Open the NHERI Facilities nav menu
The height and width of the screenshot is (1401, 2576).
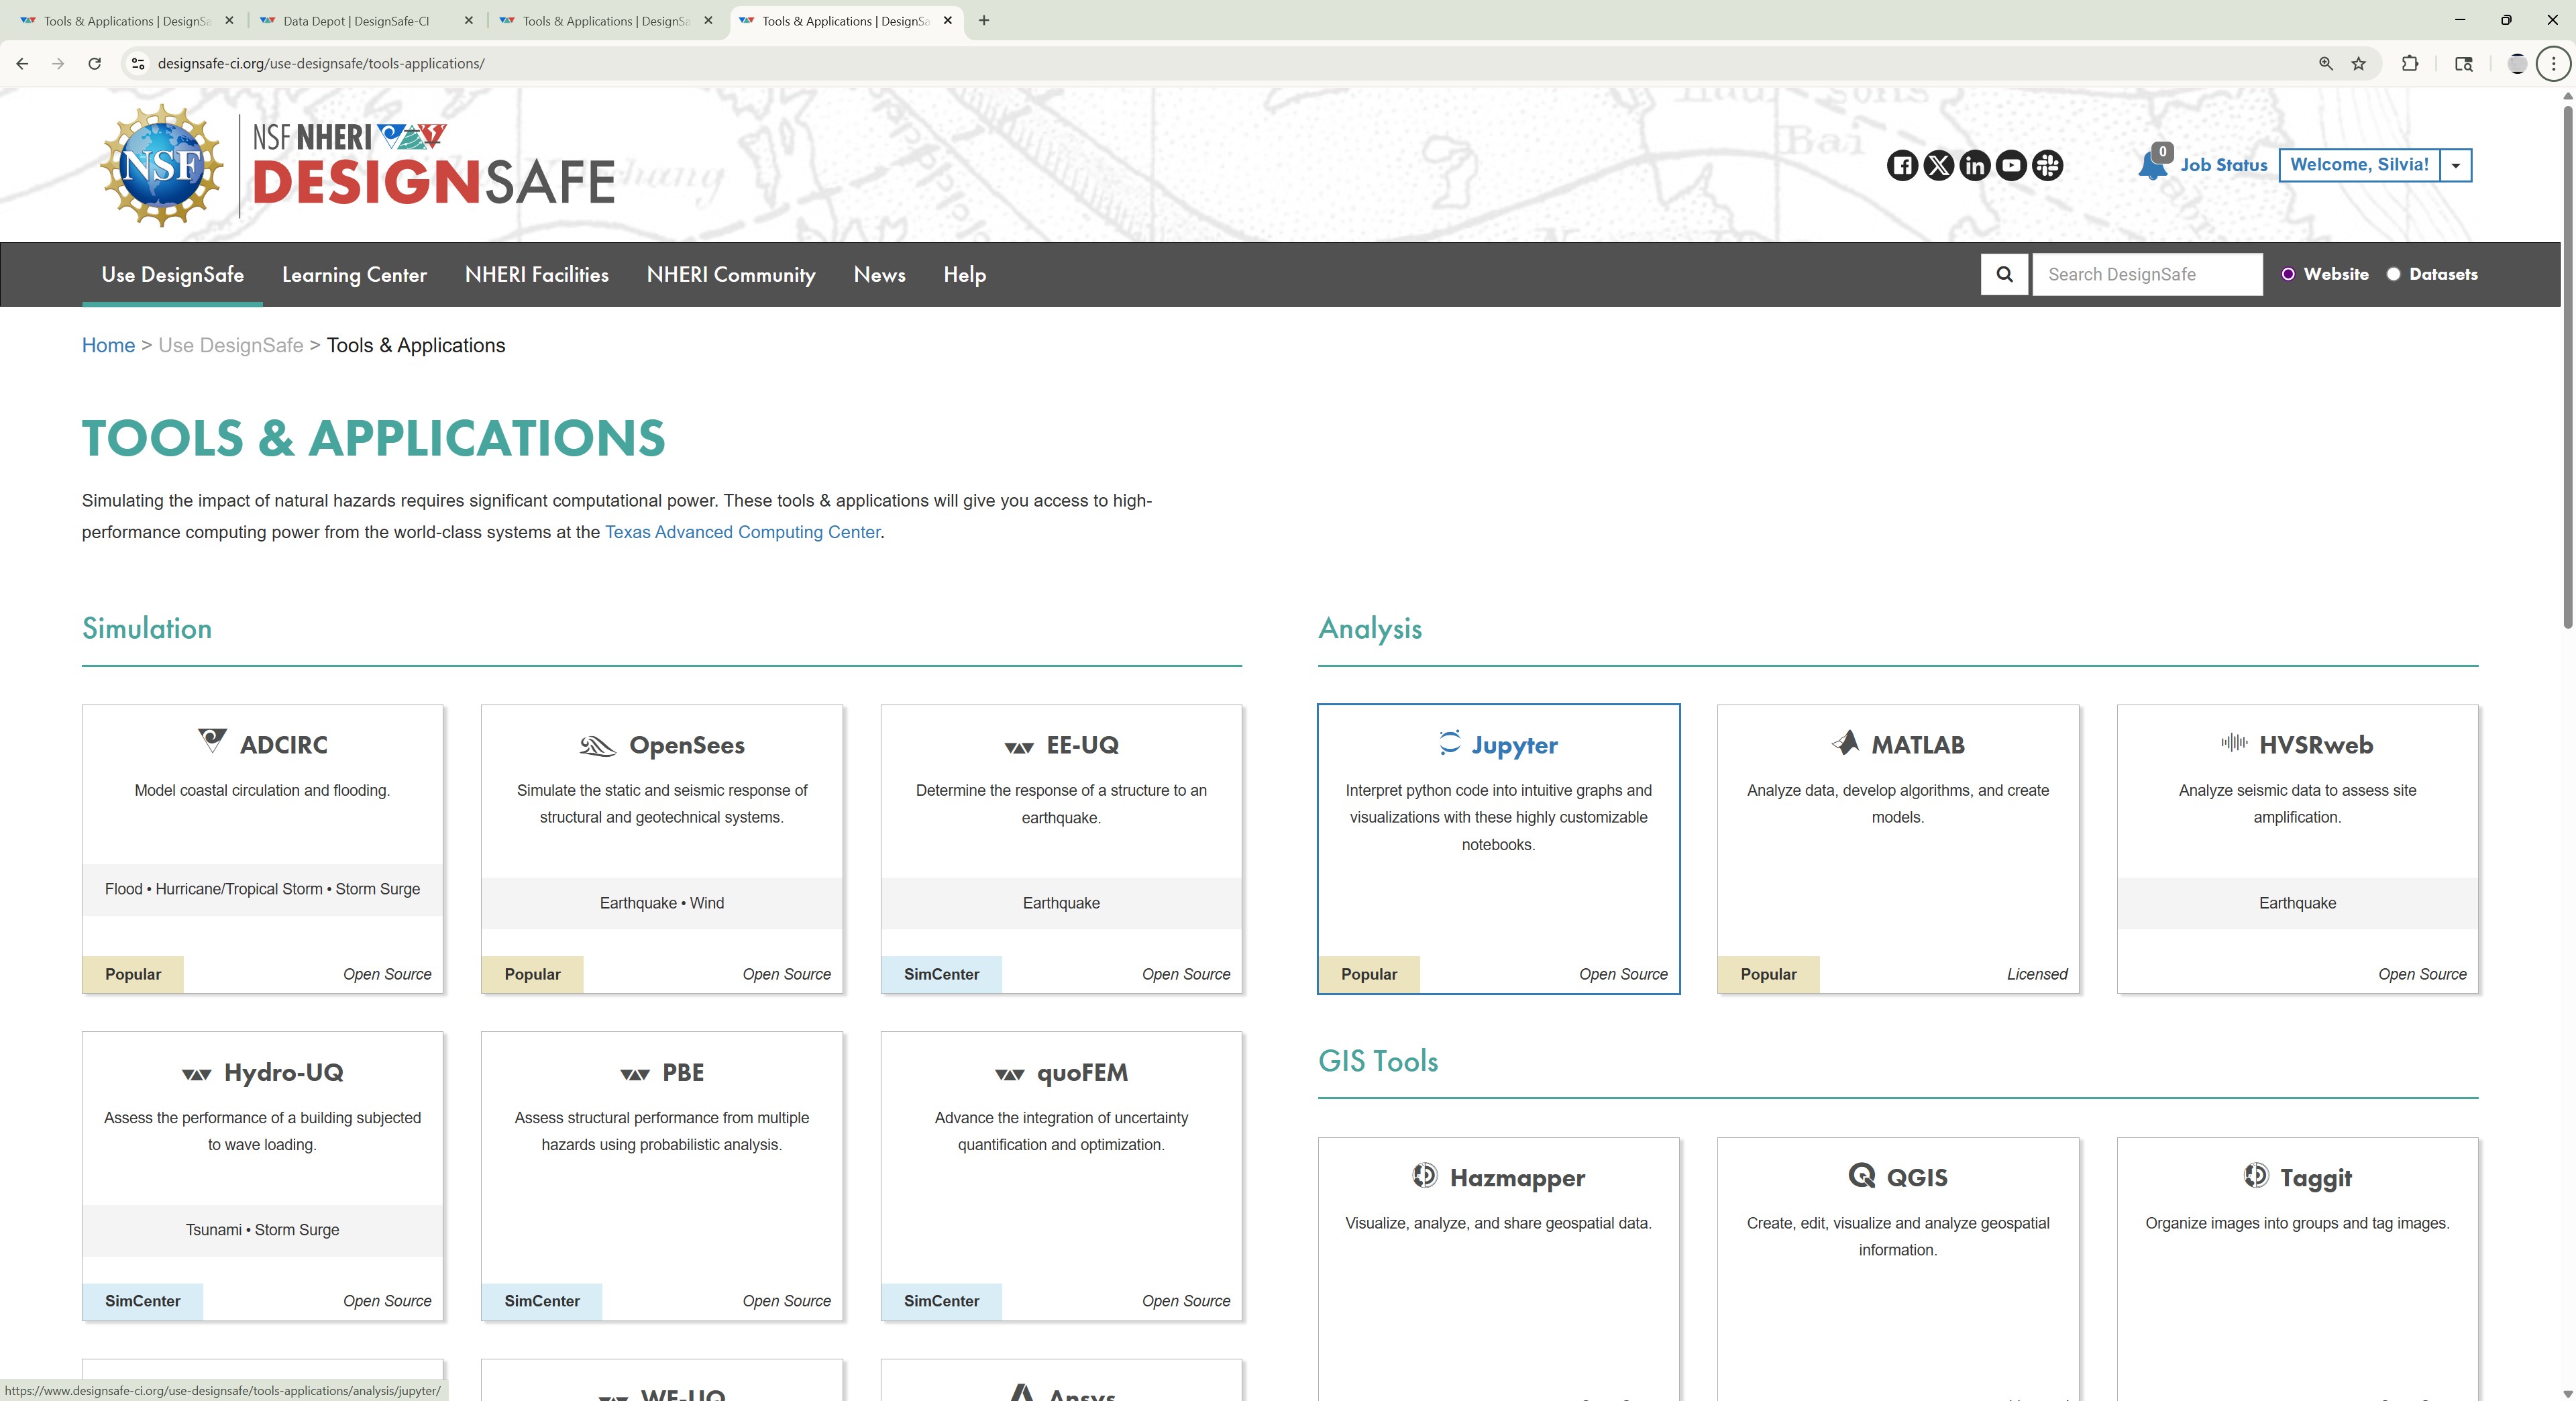click(x=536, y=274)
